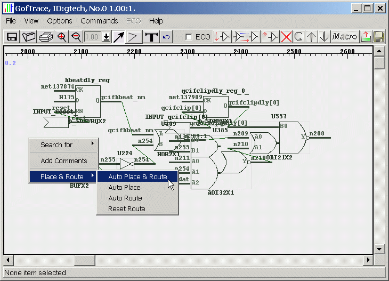Click the Print icon in toolbar
The image size is (389, 281).
pyautogui.click(x=45, y=37)
